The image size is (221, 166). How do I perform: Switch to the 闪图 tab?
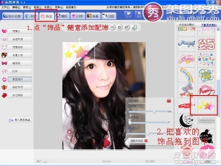pos(109,16)
